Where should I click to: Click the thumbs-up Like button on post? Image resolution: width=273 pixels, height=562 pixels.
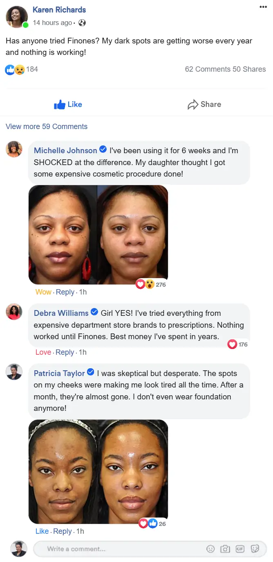(x=68, y=104)
